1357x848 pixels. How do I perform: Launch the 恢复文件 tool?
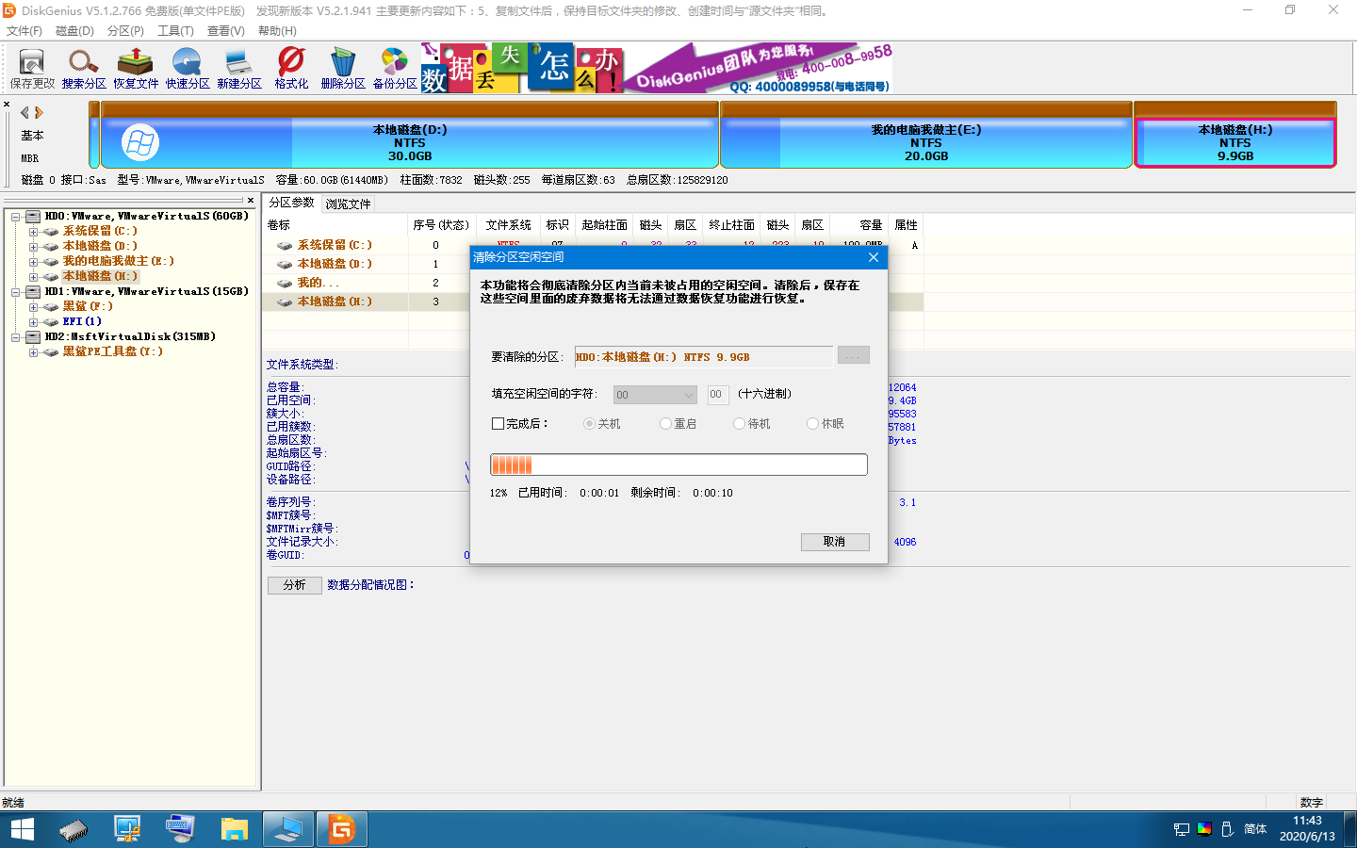point(136,69)
